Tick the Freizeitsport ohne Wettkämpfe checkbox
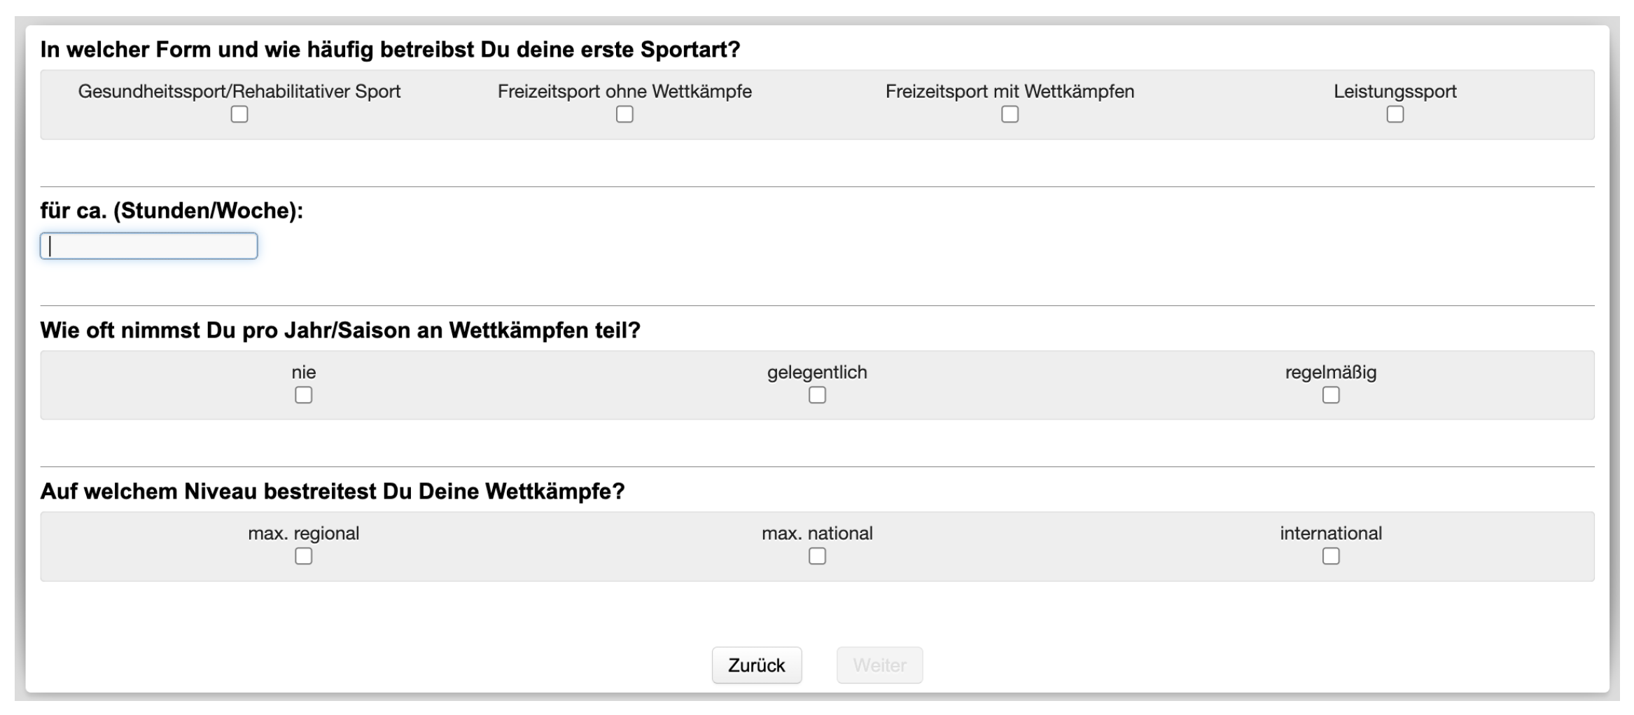Image resolution: width=1634 pixels, height=715 pixels. 624,114
